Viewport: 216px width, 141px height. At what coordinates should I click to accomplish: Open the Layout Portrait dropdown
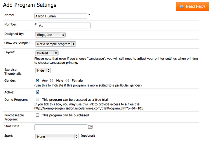tap(46, 53)
